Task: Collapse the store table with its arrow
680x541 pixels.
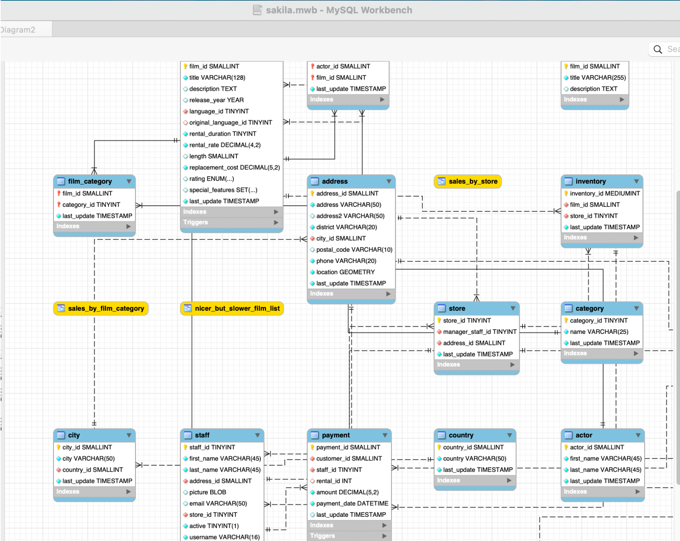Action: click(513, 308)
